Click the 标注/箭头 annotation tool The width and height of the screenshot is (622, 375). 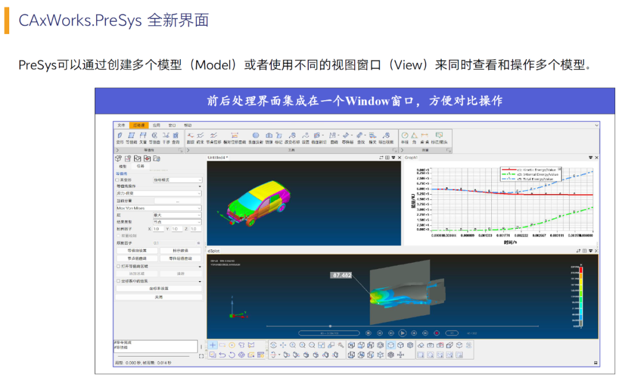[x=439, y=138]
